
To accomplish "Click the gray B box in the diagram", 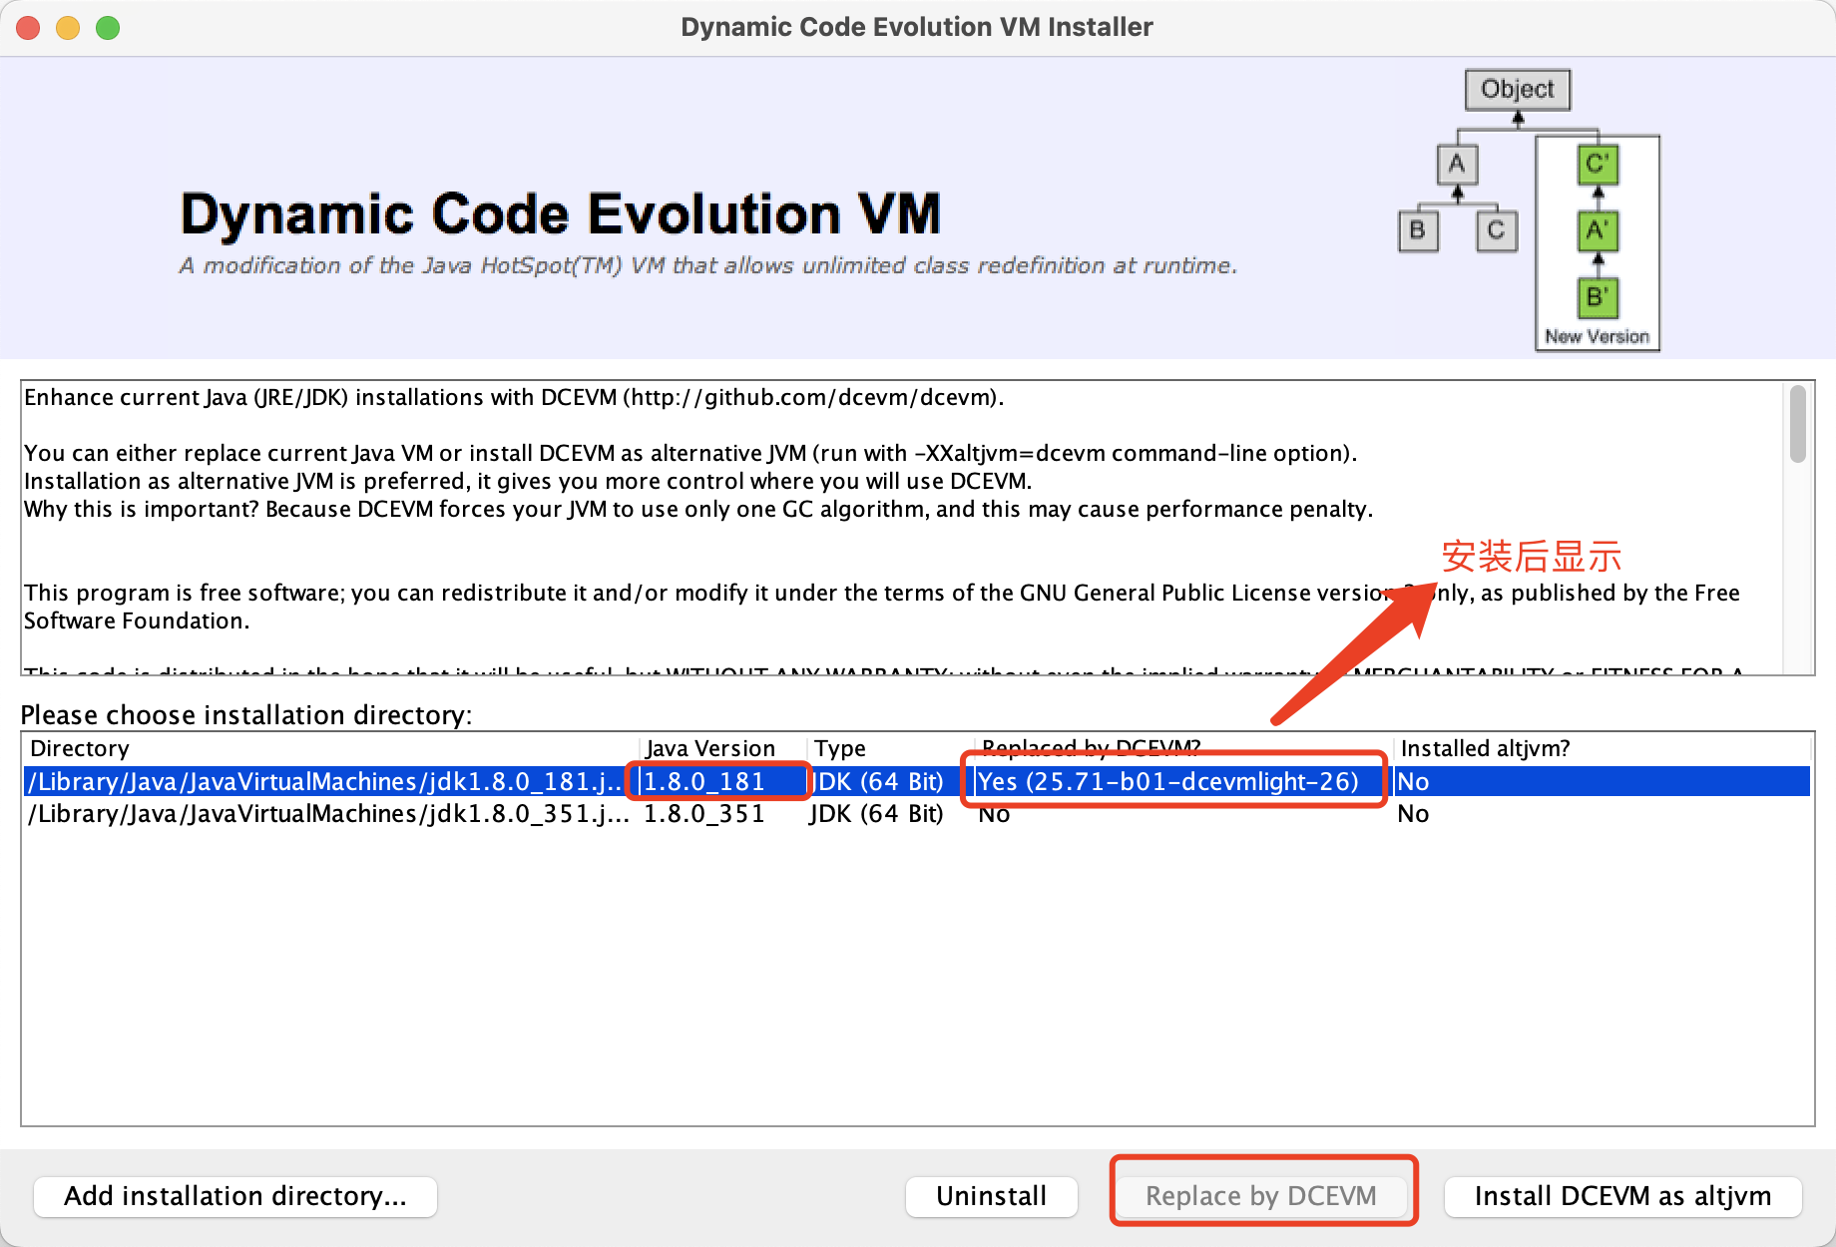I will point(1417,231).
